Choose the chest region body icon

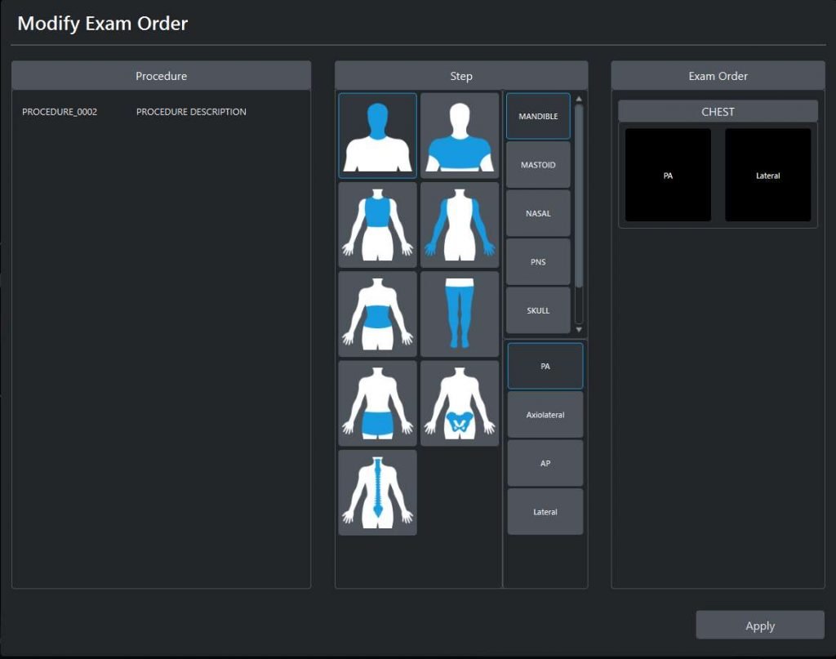pos(377,225)
